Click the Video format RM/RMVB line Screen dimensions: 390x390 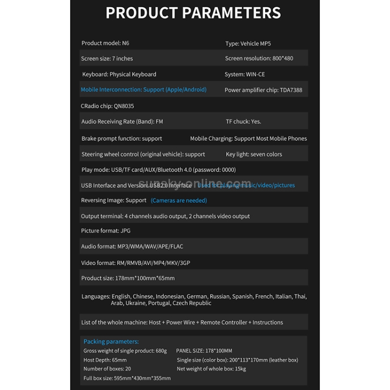(x=136, y=263)
